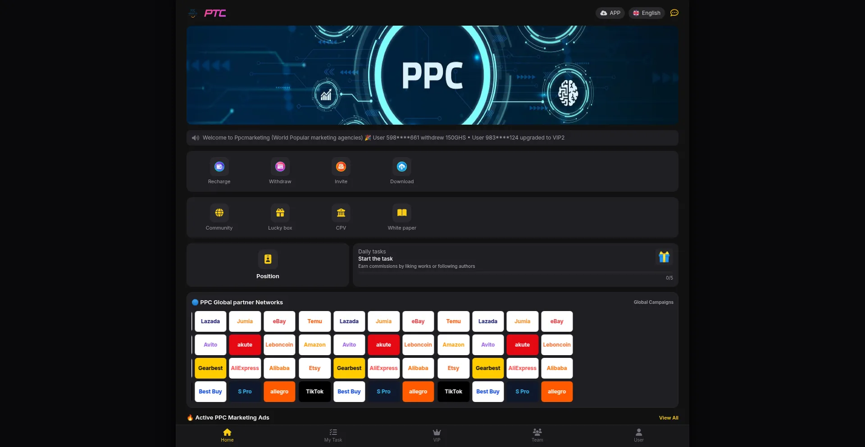Select the first Jumia partner tile
This screenshot has height=447, width=865.
pyautogui.click(x=245, y=321)
